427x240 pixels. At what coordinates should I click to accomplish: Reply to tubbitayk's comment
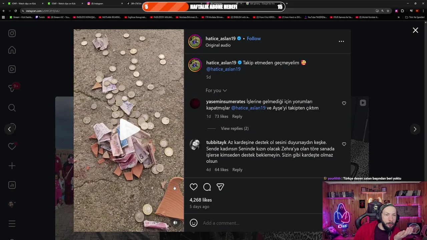[x=237, y=170]
